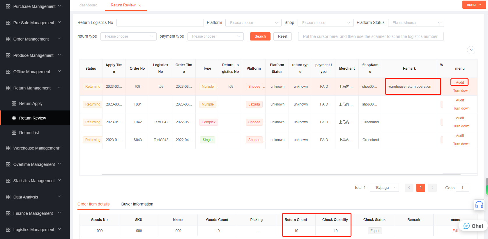Open the Platform dropdown

[x=253, y=23]
